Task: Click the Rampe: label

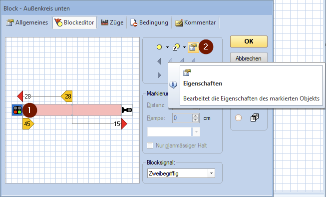Action: coord(156,118)
